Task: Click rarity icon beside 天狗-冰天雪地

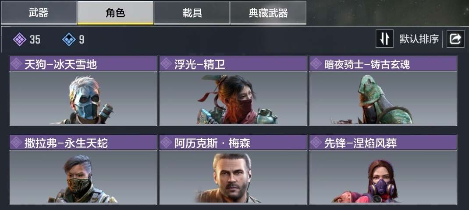Action: (x=16, y=63)
